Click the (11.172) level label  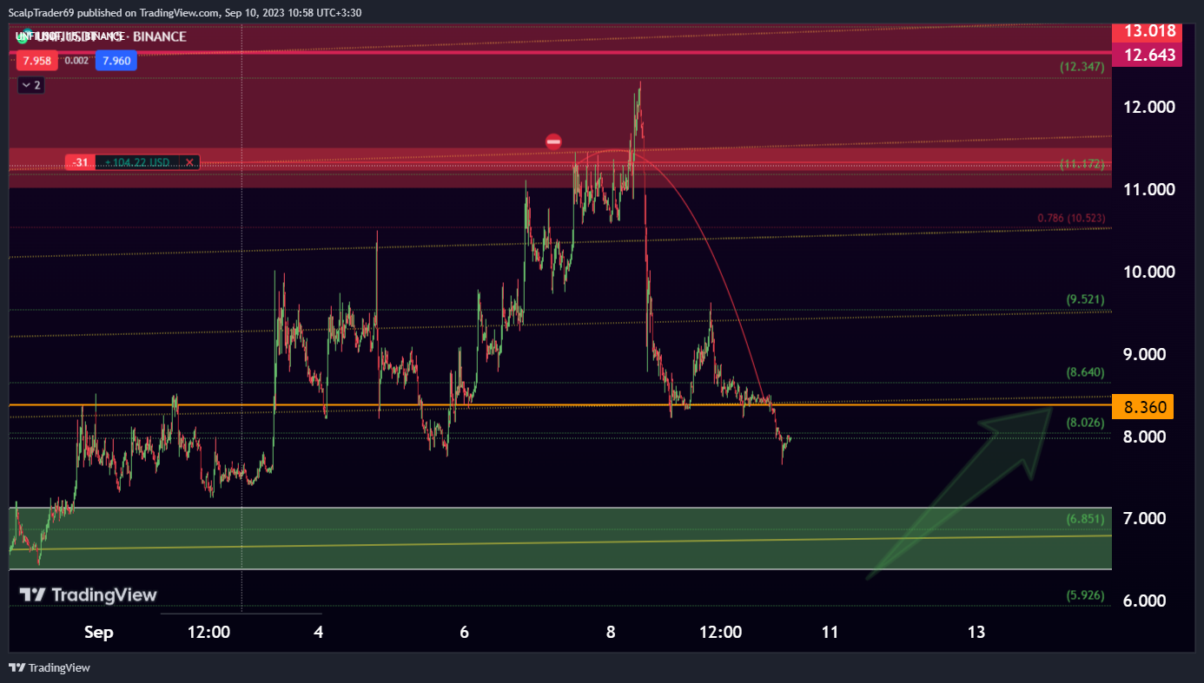(x=1082, y=163)
